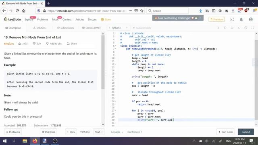The image size is (258, 145).
Task: Click the Pick One button
Action: pos(48,132)
